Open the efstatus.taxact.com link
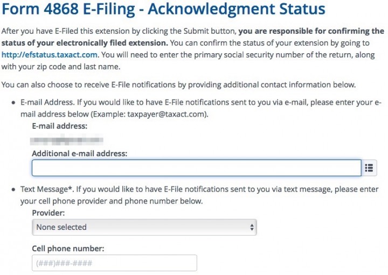 50,54
